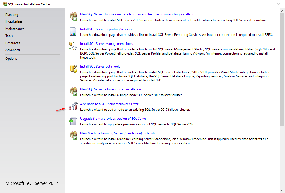Open Install SQL Server Management Tools link
Viewport: 285px width, 193px height.
107,44
